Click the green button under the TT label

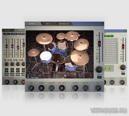[109, 36]
